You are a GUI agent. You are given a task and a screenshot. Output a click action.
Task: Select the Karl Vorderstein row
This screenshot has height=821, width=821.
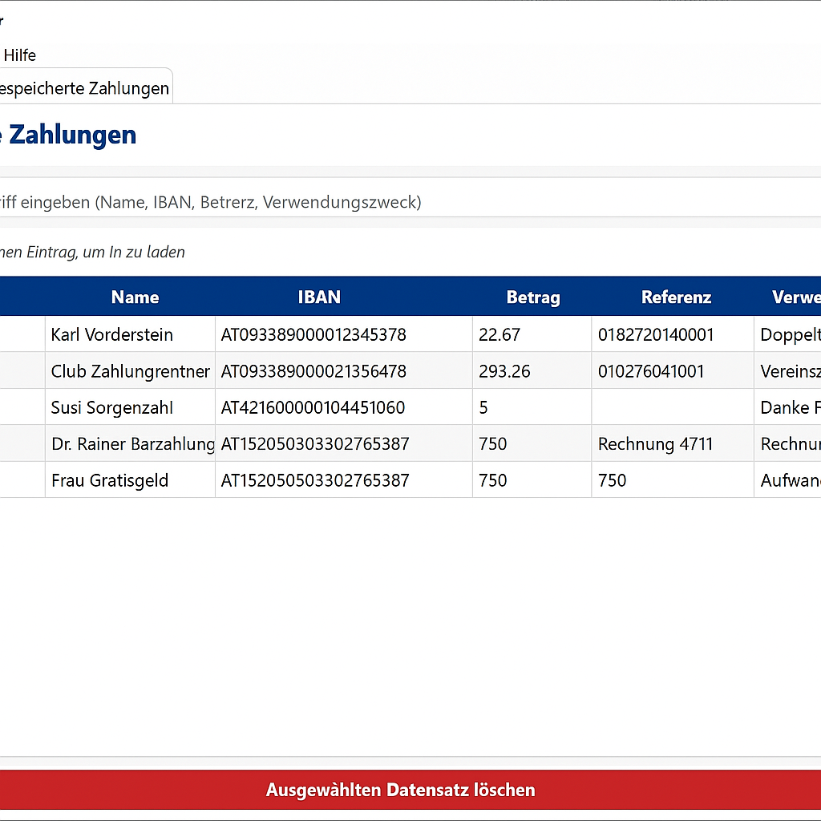112,334
